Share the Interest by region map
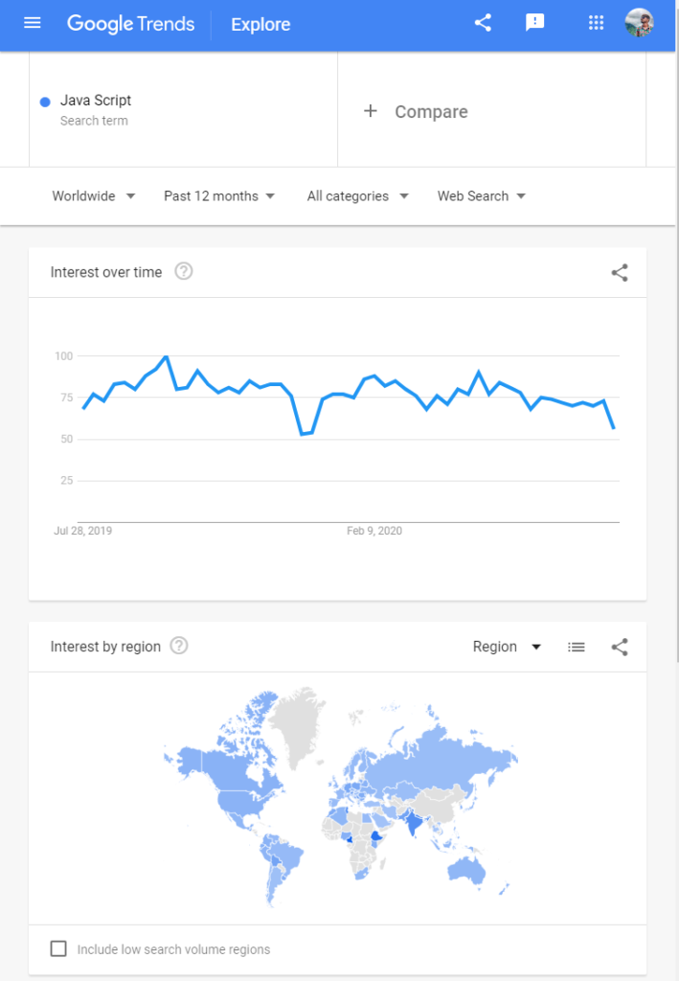 coord(620,647)
